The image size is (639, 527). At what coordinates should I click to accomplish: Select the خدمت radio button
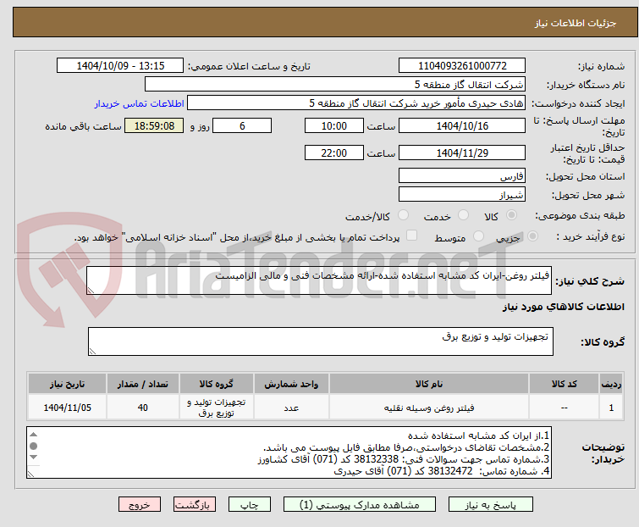pyautogui.click(x=463, y=215)
